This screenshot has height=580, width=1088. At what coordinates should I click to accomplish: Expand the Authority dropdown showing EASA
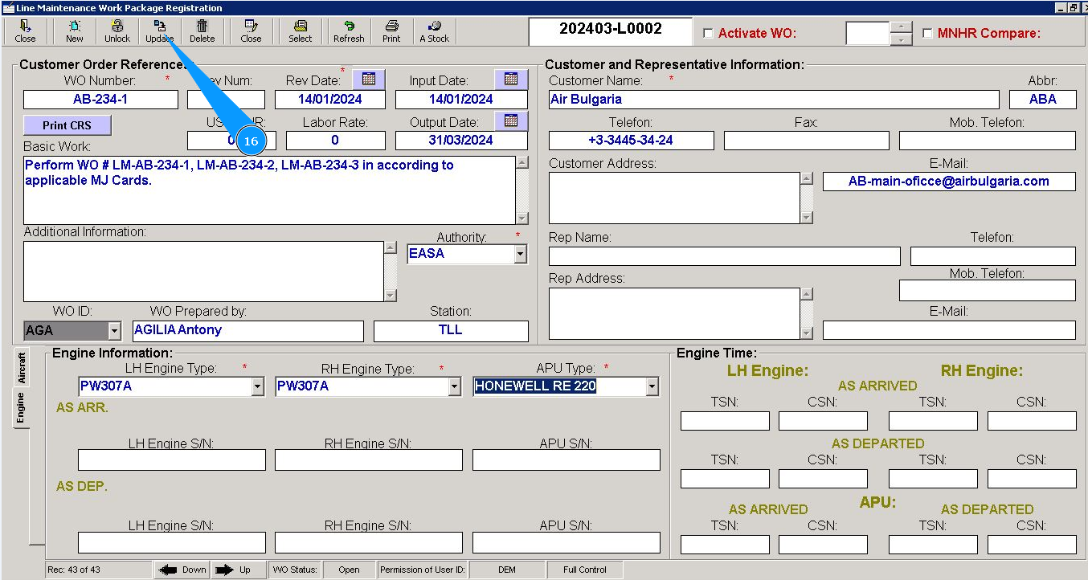(521, 254)
